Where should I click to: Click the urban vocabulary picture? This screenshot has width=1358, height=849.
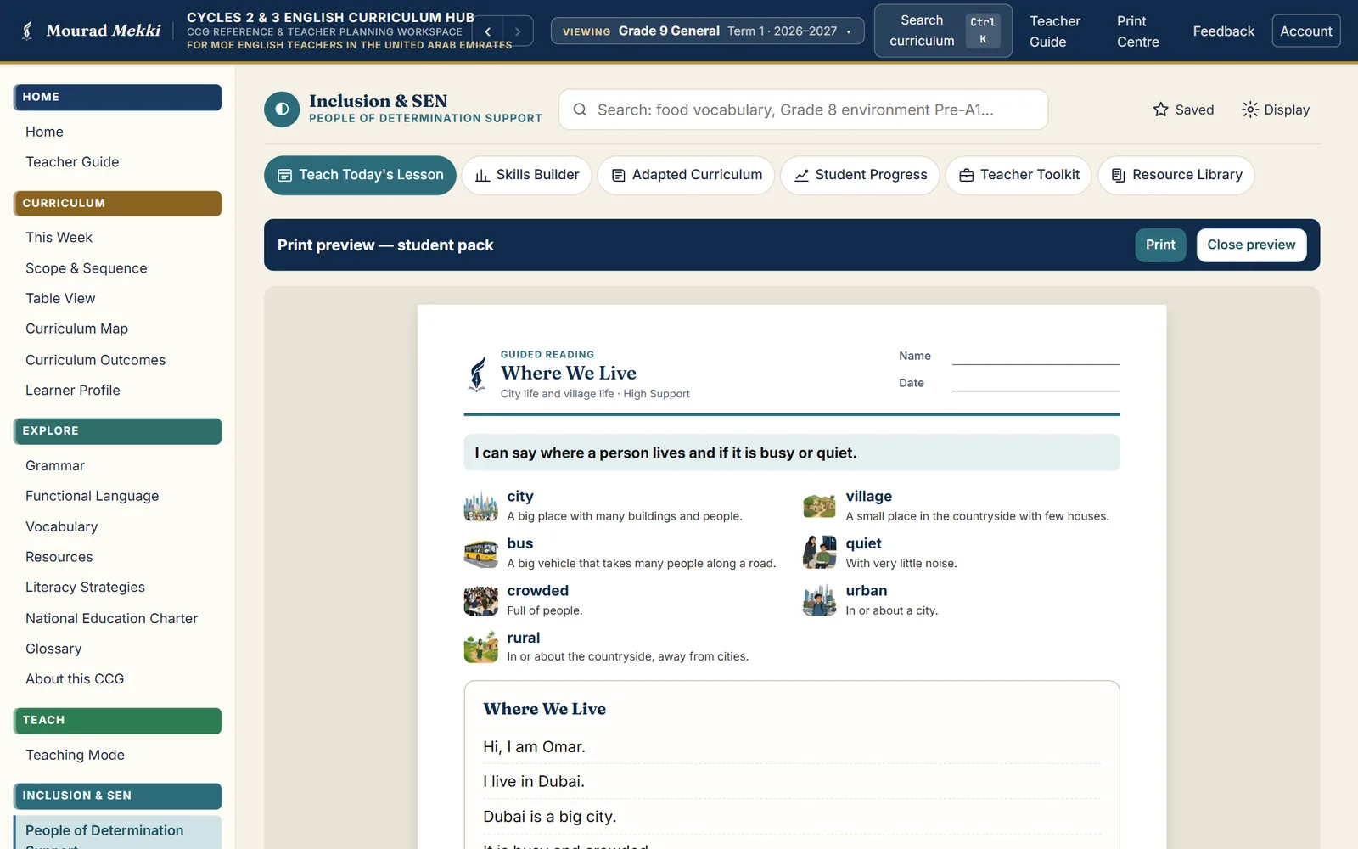point(819,600)
